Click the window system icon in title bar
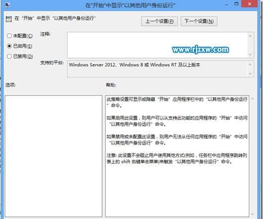 pos(7,5)
